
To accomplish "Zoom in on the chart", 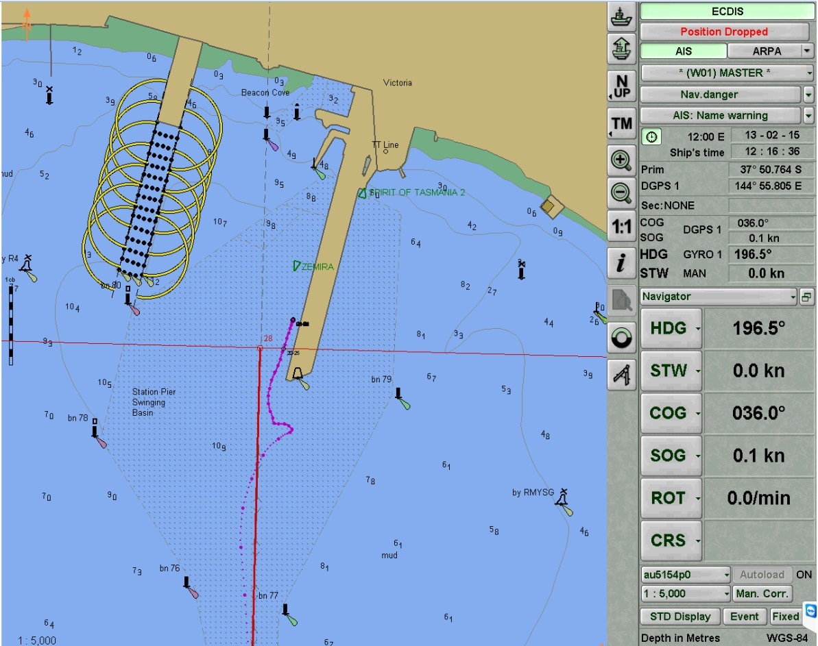I will (x=621, y=161).
